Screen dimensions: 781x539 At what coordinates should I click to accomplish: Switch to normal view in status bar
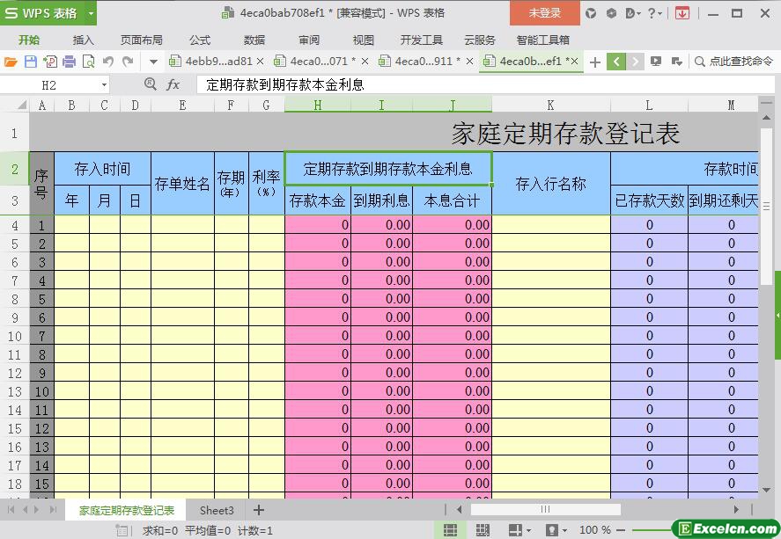pos(450,530)
